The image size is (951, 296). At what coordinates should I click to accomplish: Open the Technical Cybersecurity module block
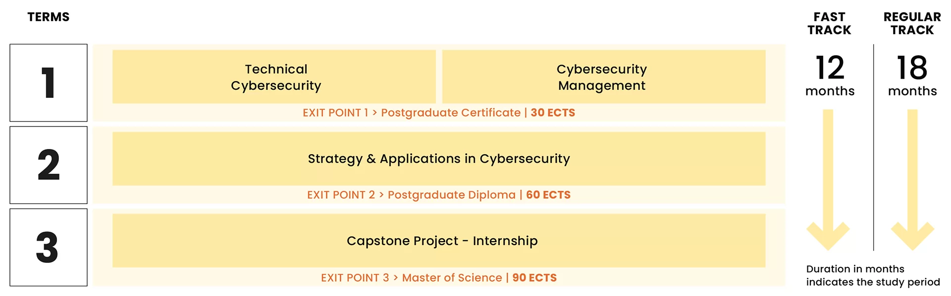pyautogui.click(x=274, y=77)
